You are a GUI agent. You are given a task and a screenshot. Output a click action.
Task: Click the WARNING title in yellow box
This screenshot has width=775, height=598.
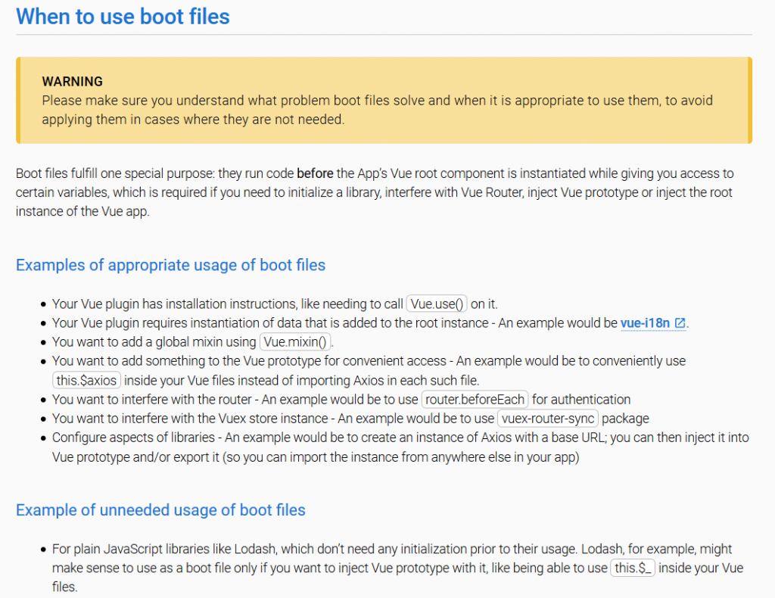73,82
